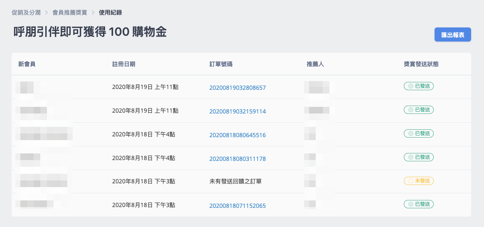Open order link 20200818071152065
Viewport: 484px width, 227px height.
(x=237, y=206)
